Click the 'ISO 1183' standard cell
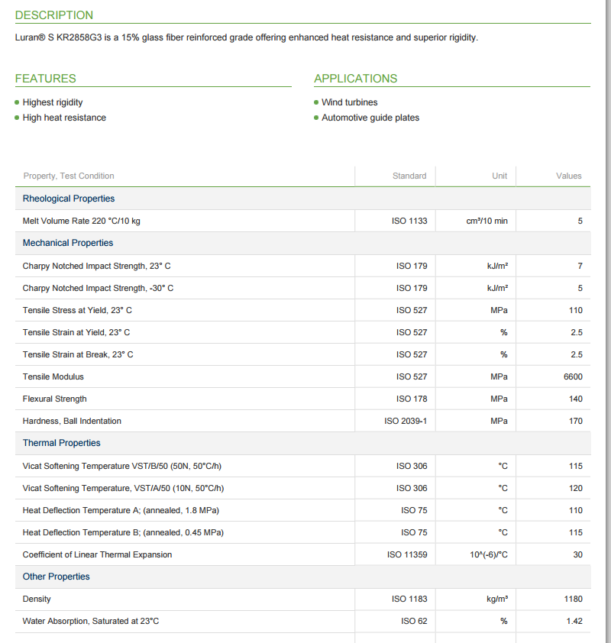Screen dimensions: 611x643 coord(409,599)
